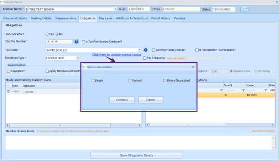Image resolution: width=279 pixels, height=161 pixels.
Task: Click the Obligation column header
Action: click(x=51, y=86)
